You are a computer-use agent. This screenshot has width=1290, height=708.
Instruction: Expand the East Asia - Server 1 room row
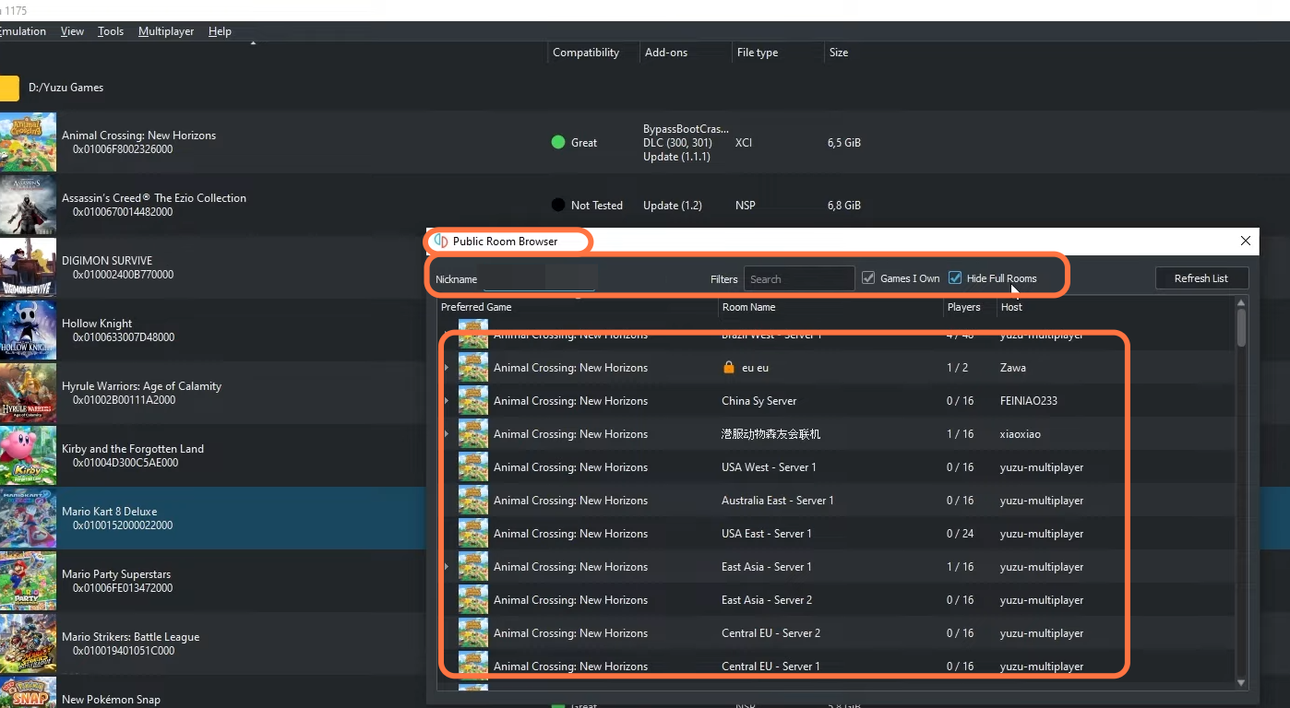[x=447, y=567]
